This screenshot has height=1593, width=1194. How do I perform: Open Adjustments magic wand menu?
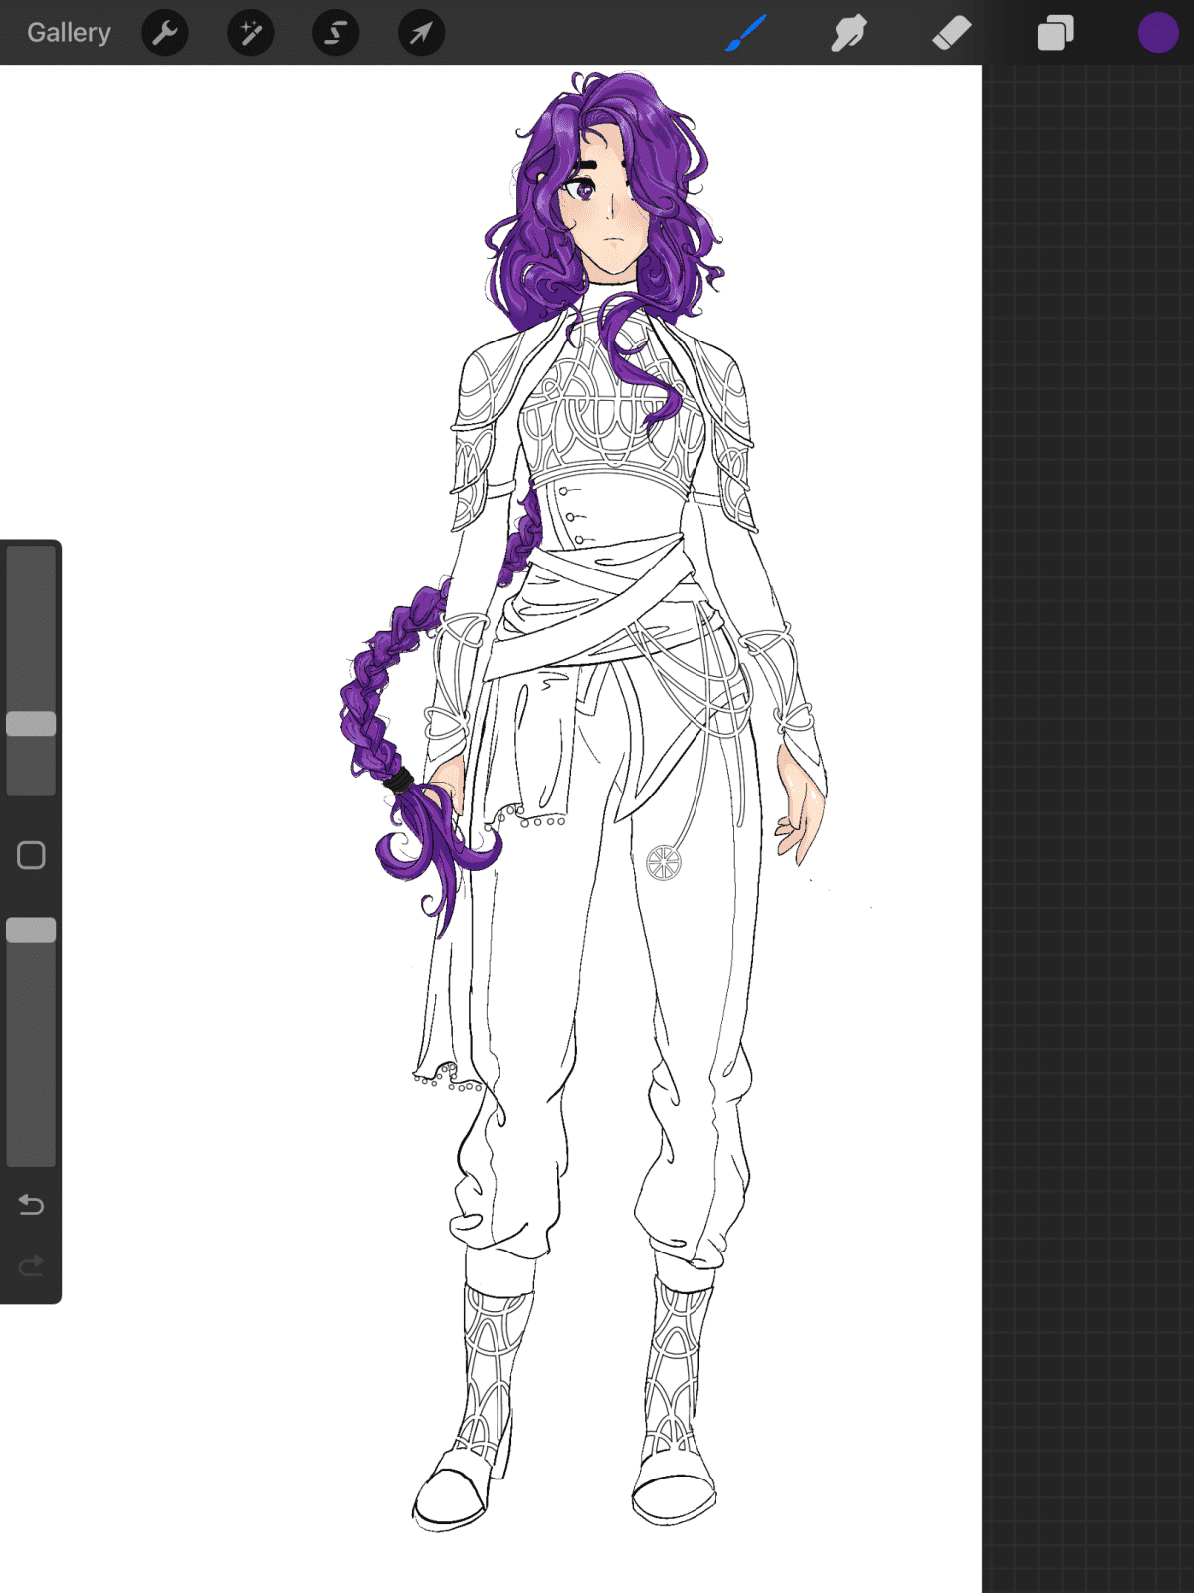(251, 33)
